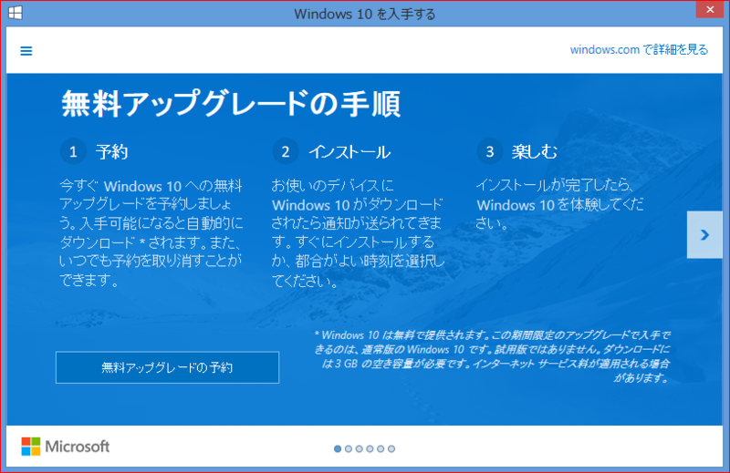Click 無料アップグレードの予約 button

pyautogui.click(x=167, y=367)
